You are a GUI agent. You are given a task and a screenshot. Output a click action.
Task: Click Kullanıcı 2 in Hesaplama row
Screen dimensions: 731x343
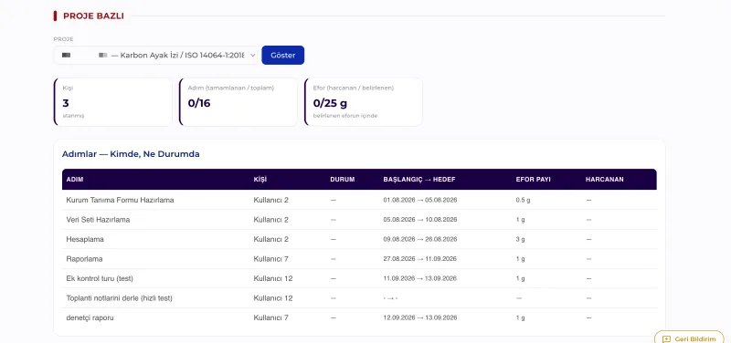(x=270, y=239)
